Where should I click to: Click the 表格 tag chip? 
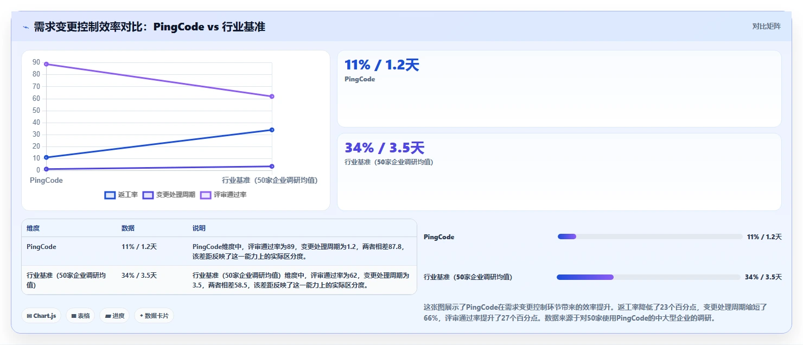click(80, 316)
